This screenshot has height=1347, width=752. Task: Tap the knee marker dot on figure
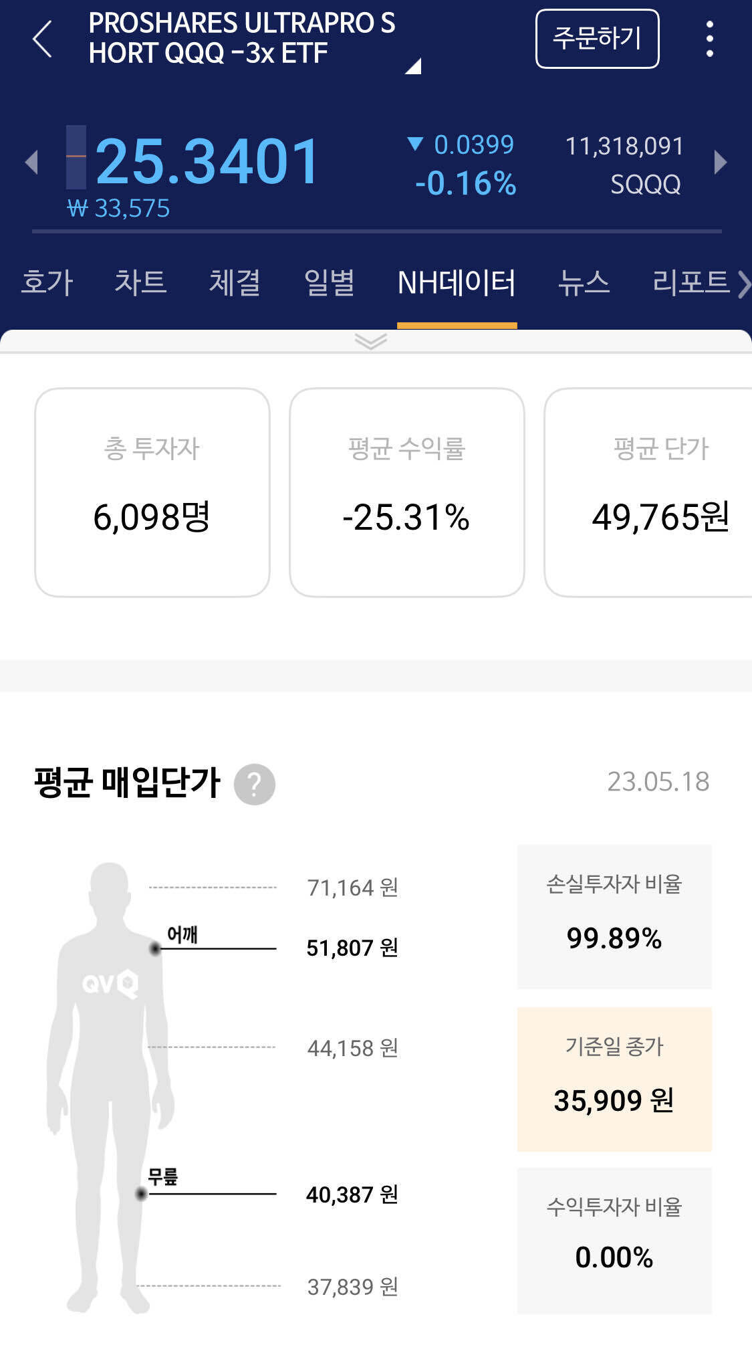coord(141,1194)
